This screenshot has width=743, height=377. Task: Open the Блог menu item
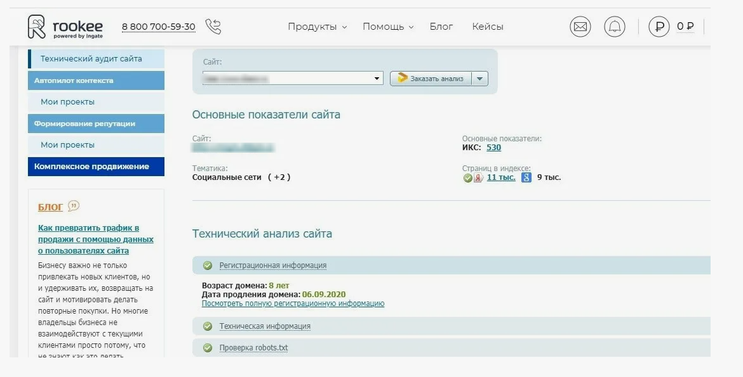pos(441,27)
